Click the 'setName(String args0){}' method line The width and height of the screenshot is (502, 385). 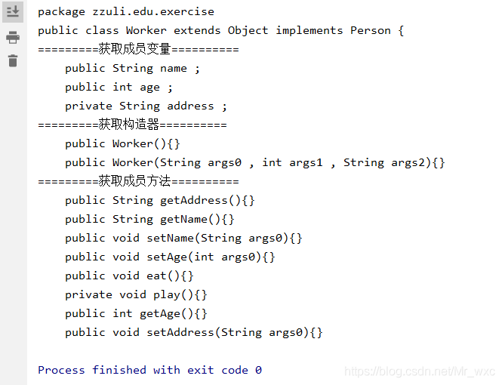[183, 239]
